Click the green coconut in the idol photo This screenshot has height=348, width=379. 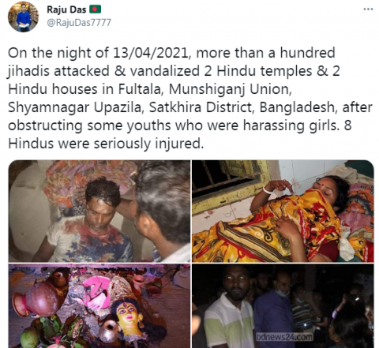tap(30, 337)
